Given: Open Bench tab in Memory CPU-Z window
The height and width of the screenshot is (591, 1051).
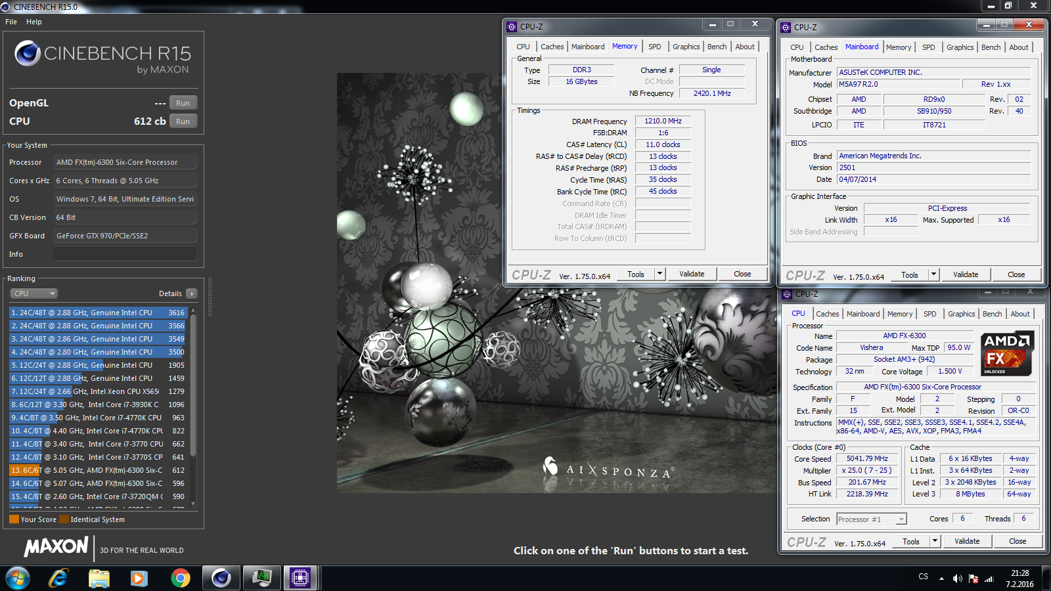Looking at the screenshot, I should 717,47.
